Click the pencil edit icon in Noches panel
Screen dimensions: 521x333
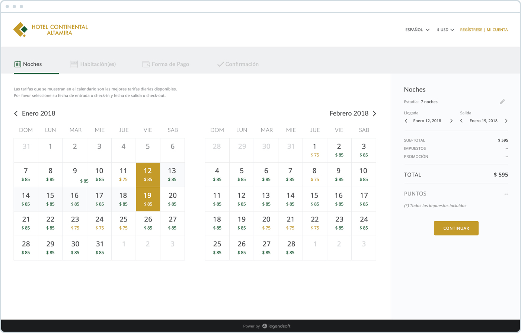(502, 101)
